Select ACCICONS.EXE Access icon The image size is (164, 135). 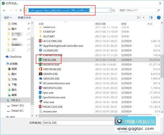point(41,41)
